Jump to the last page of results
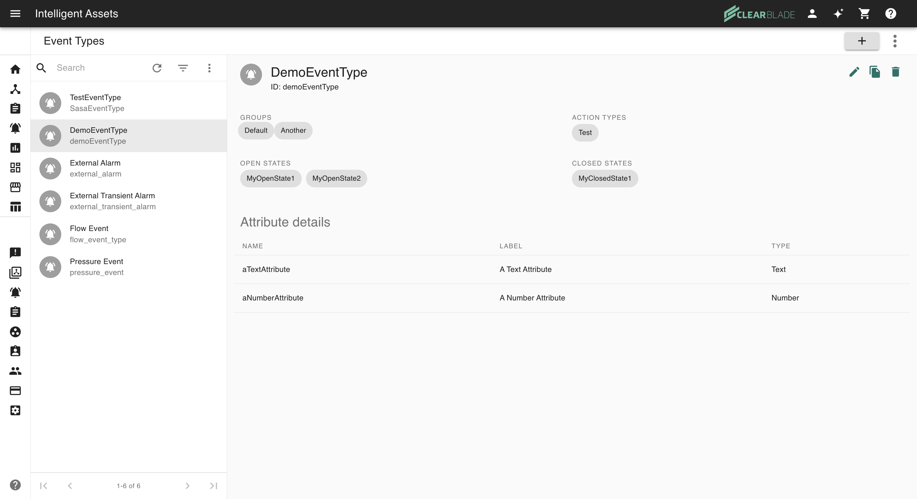 pyautogui.click(x=213, y=485)
